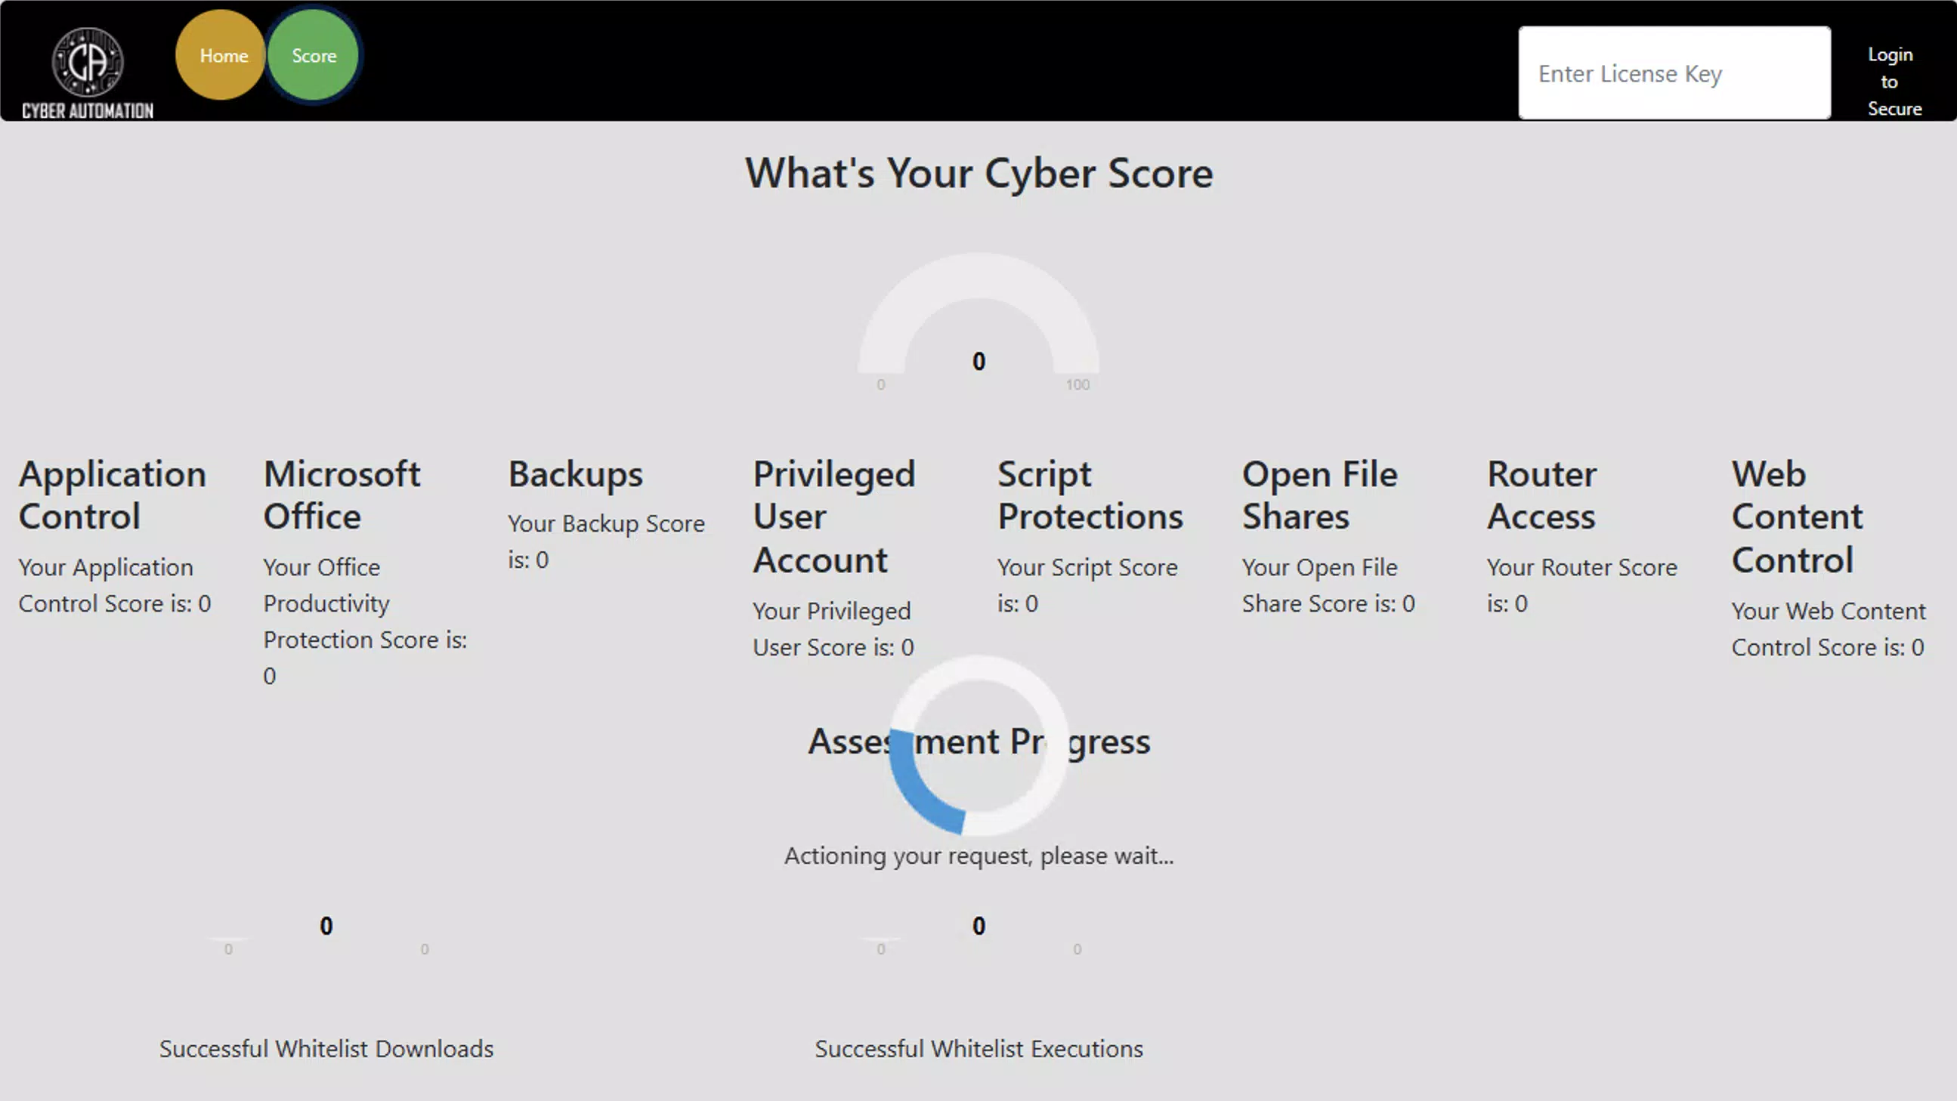Click the Web Content Control heading
The width and height of the screenshot is (1957, 1101).
coord(1797,517)
